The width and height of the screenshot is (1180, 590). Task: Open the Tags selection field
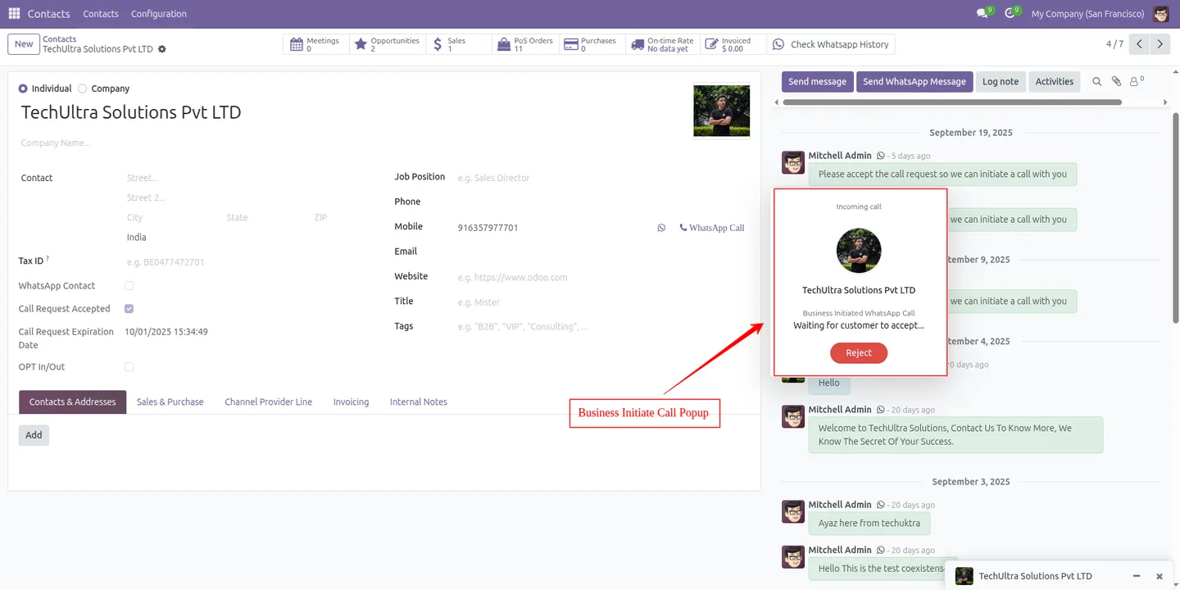(x=602, y=326)
